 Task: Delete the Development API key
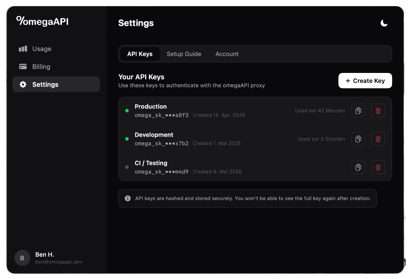[x=378, y=139]
